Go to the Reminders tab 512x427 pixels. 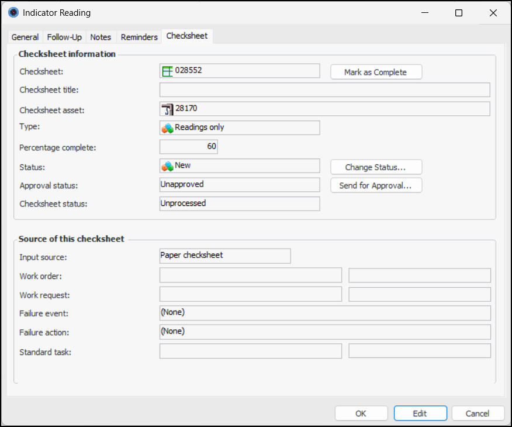139,37
